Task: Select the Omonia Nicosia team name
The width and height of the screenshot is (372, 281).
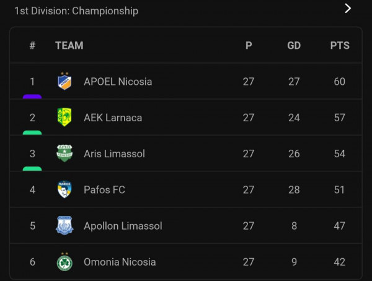Action: pyautogui.click(x=120, y=262)
